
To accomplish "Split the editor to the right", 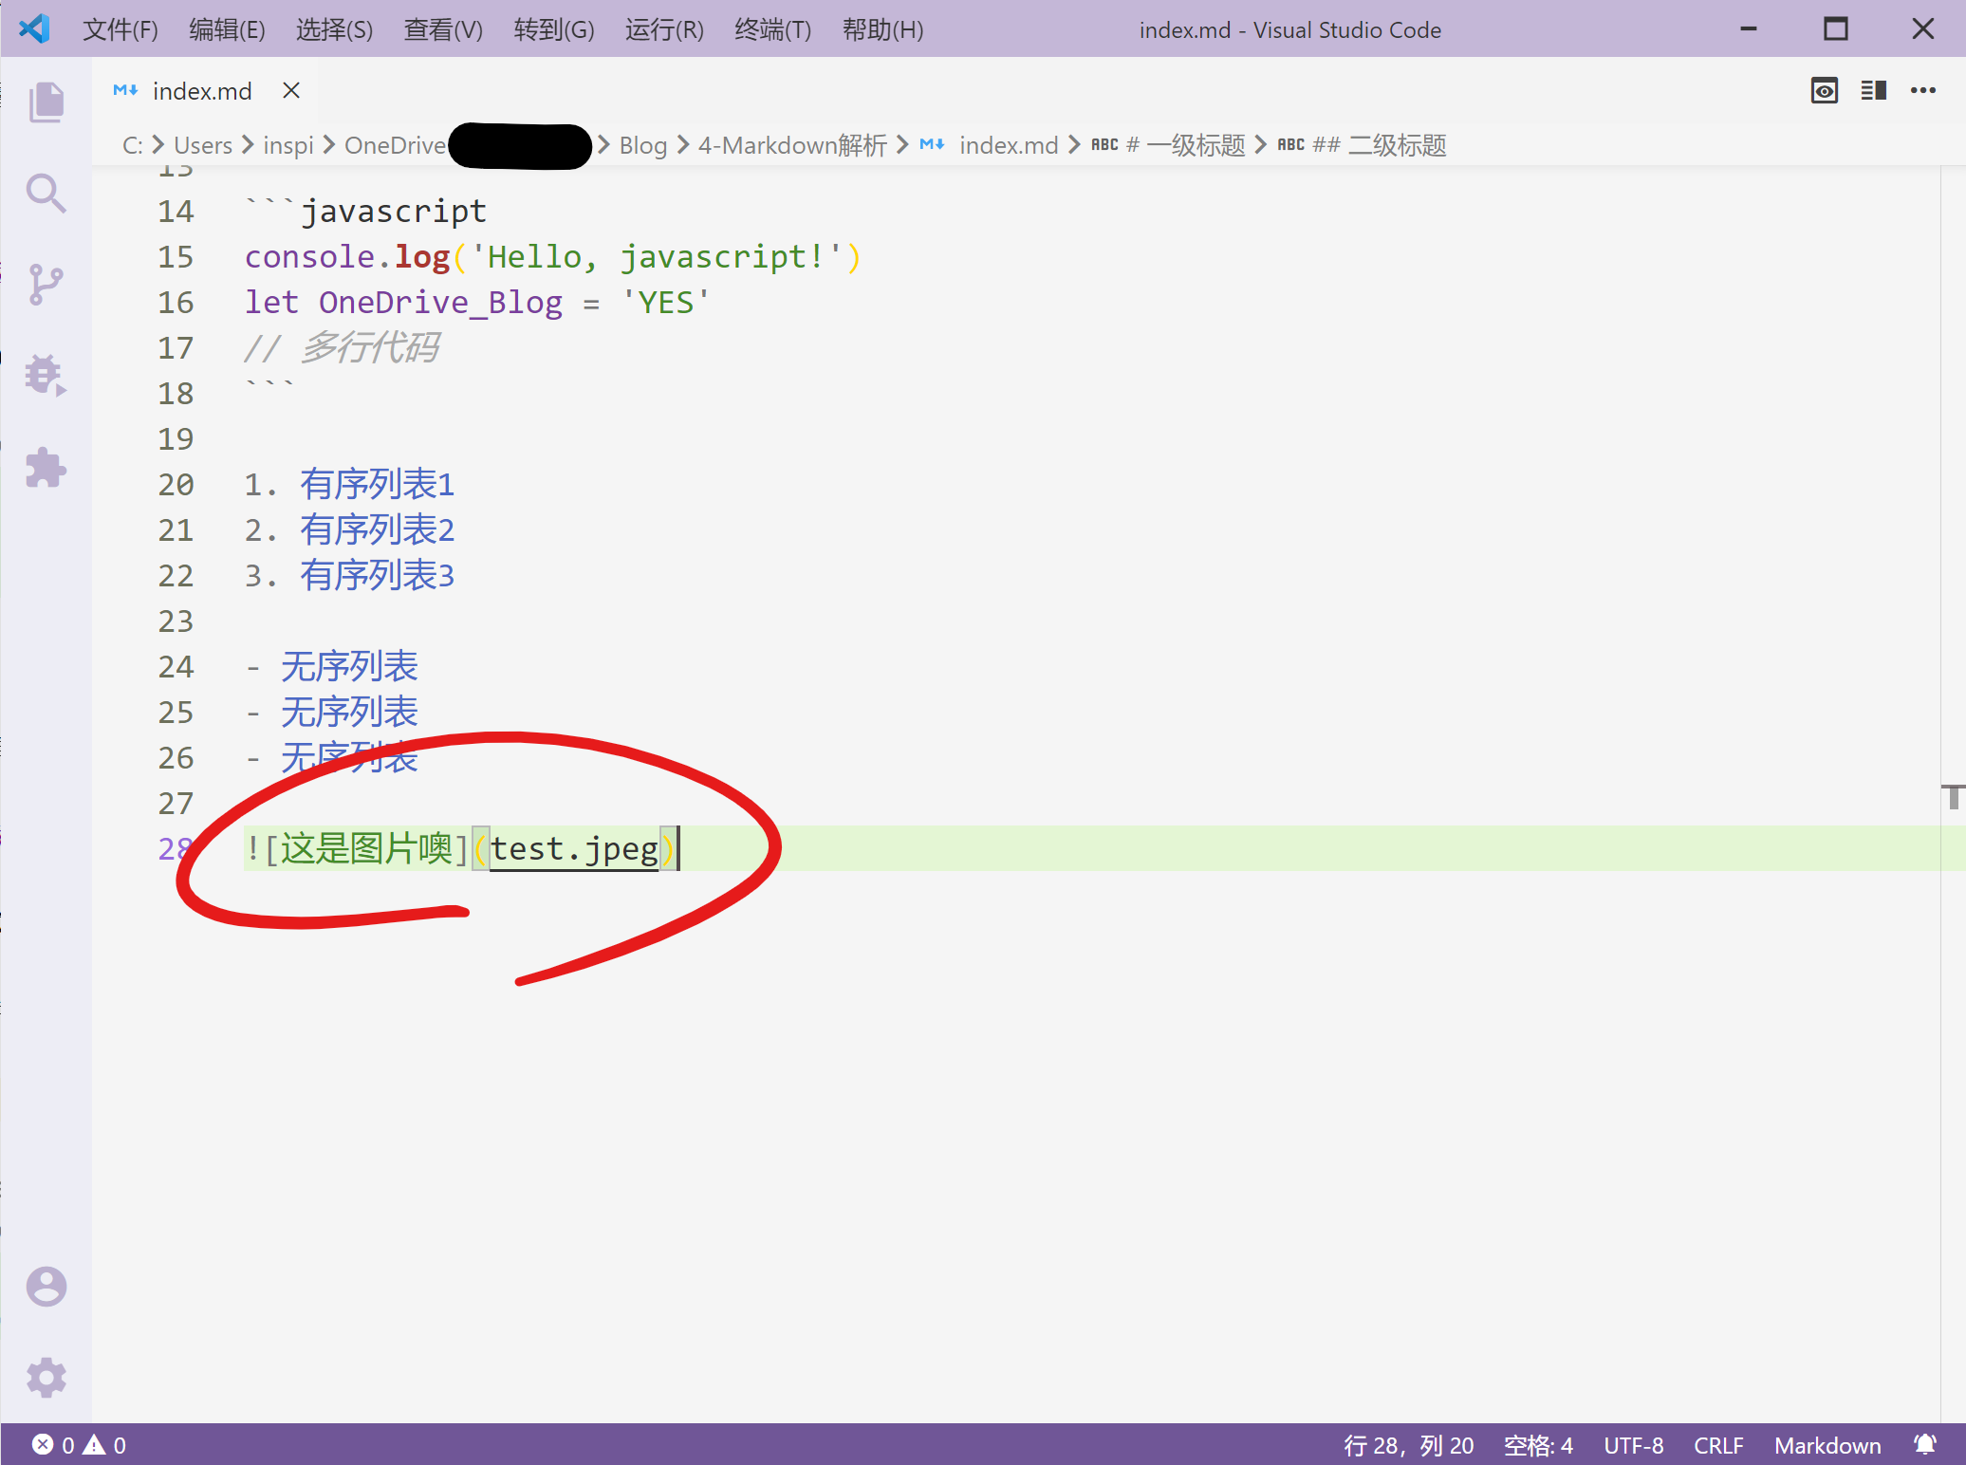I will pyautogui.click(x=1873, y=91).
